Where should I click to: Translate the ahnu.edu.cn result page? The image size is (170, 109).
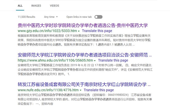click(x=99, y=61)
